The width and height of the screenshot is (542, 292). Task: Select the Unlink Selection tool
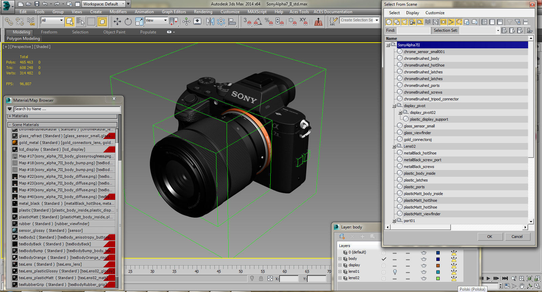tap(20, 22)
